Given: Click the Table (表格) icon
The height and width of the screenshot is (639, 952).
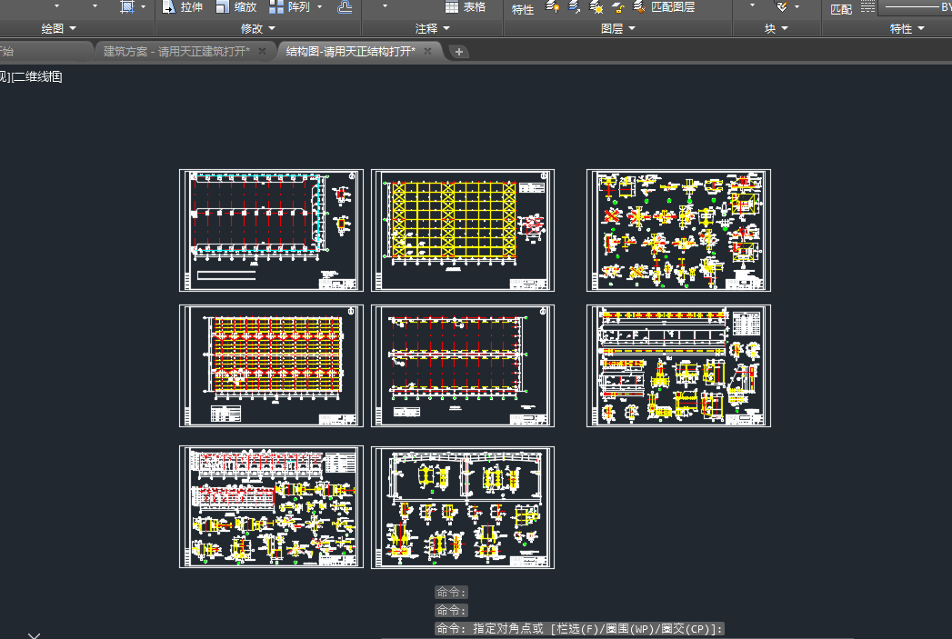Looking at the screenshot, I should (x=452, y=7).
